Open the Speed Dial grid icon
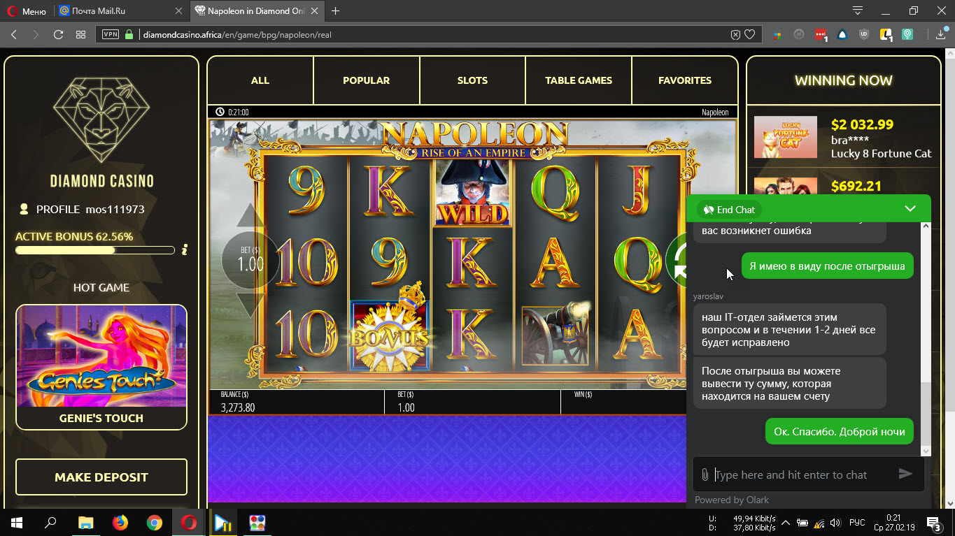Image resolution: width=955 pixels, height=536 pixels. click(x=80, y=34)
